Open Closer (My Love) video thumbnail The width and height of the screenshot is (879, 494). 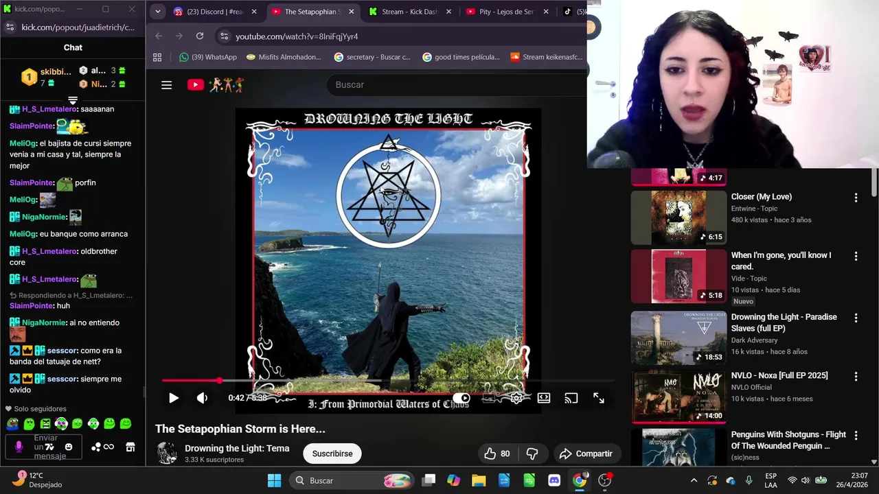pyautogui.click(x=678, y=217)
